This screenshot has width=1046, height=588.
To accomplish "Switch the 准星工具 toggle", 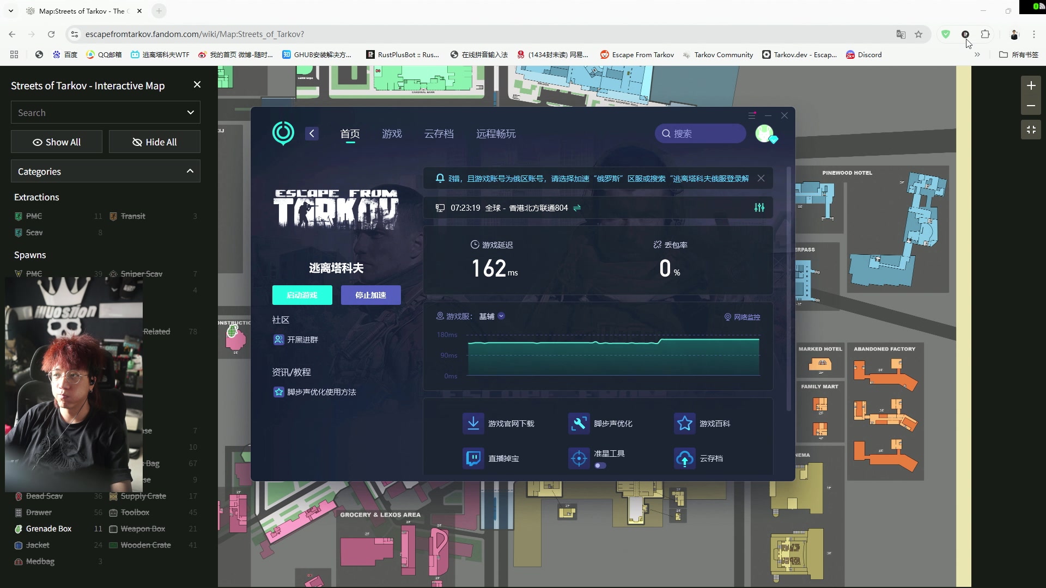I will (x=600, y=465).
